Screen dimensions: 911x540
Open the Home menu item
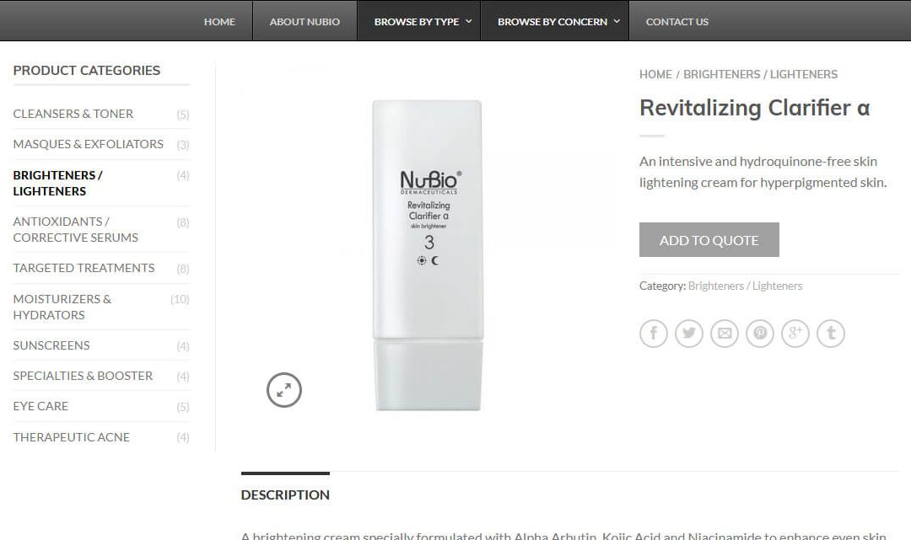pos(219,21)
